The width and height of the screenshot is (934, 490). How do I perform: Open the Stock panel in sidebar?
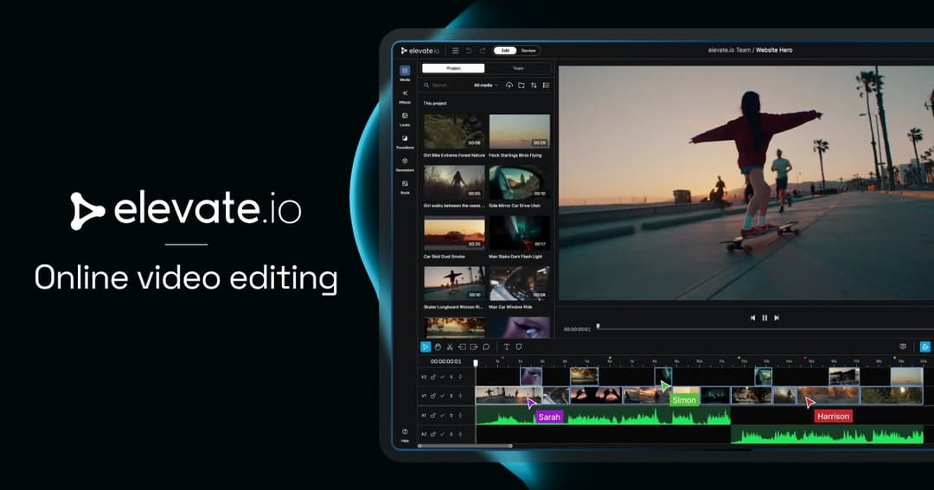click(405, 187)
